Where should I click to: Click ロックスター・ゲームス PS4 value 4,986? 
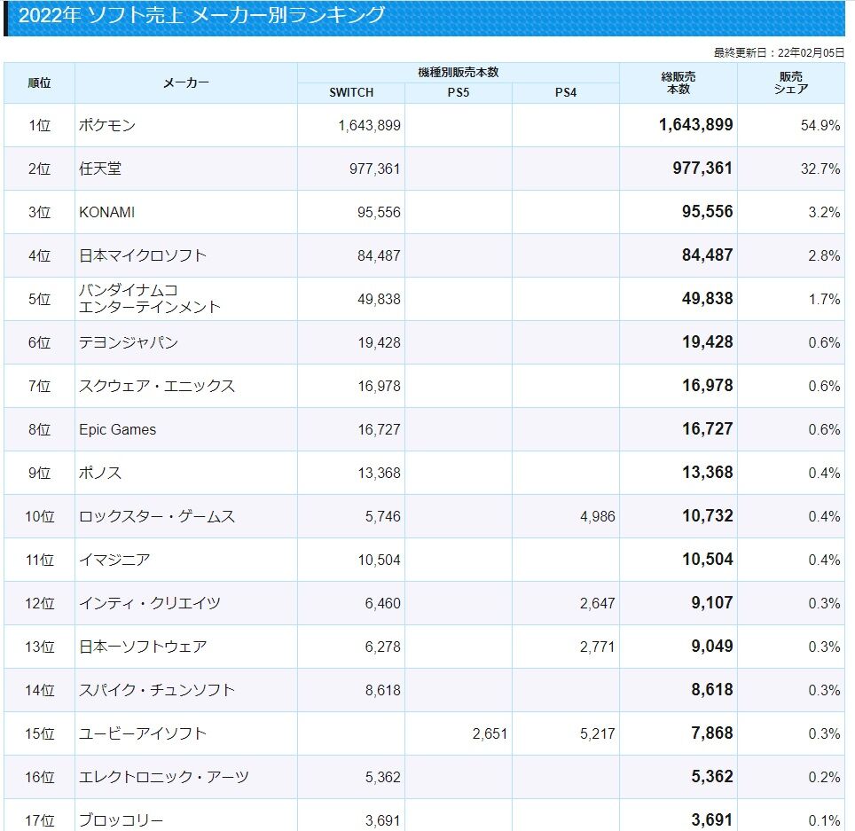click(597, 517)
